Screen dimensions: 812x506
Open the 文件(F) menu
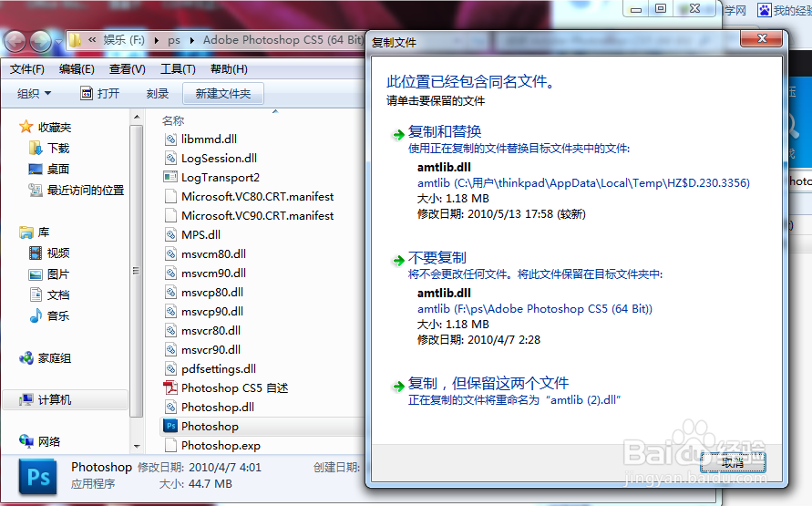click(27, 69)
